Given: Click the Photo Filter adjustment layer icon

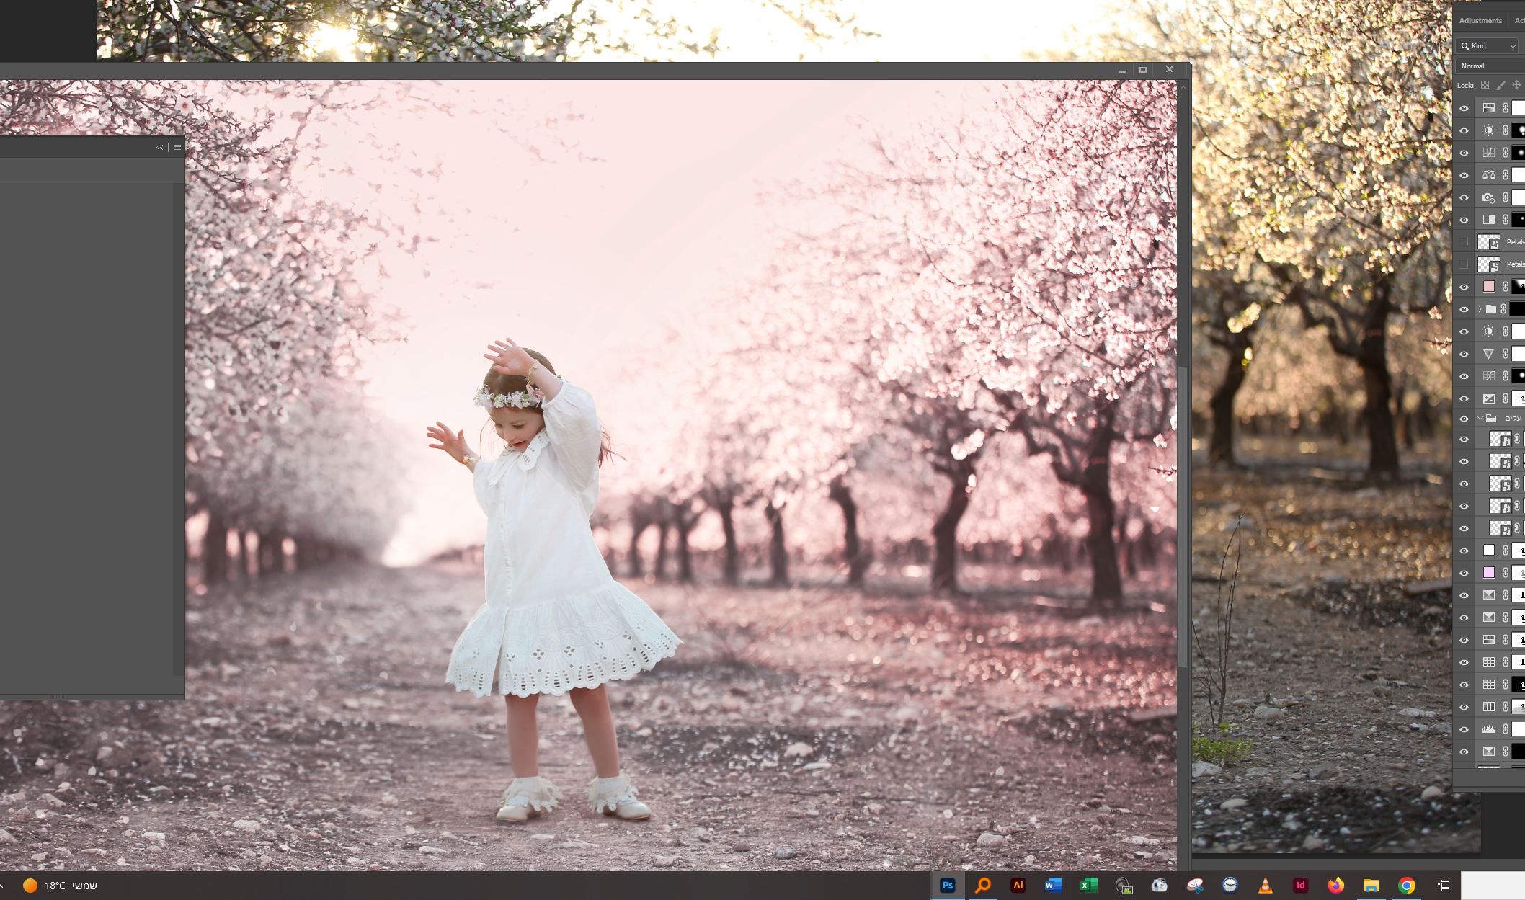Looking at the screenshot, I should (x=1488, y=197).
